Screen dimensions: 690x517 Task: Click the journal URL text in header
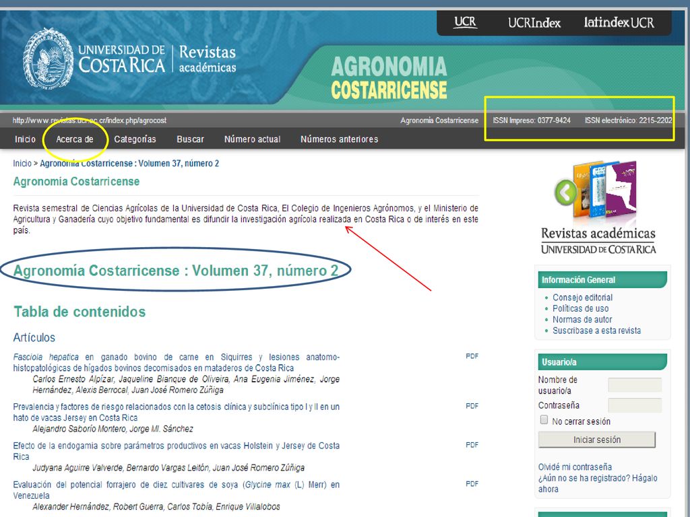click(x=90, y=120)
